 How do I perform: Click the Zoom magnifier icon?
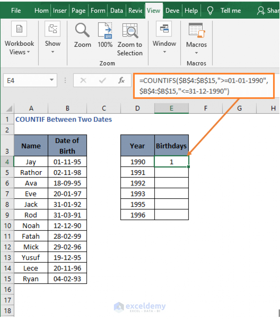[82, 30]
